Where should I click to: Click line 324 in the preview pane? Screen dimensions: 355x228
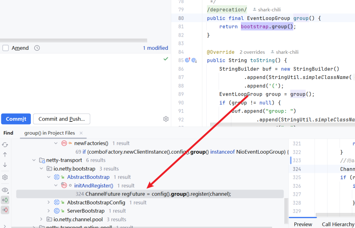coord(322,169)
